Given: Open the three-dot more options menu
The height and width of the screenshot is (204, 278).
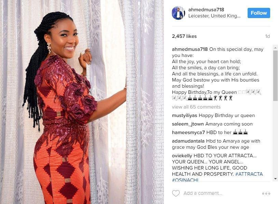Looking at the screenshot, I should [x=266, y=193].
